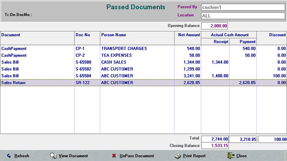The height and width of the screenshot is (161, 287).
Task: Click payment amount 540.00 for TRANSPORT CHARGES
Action: [249, 49]
